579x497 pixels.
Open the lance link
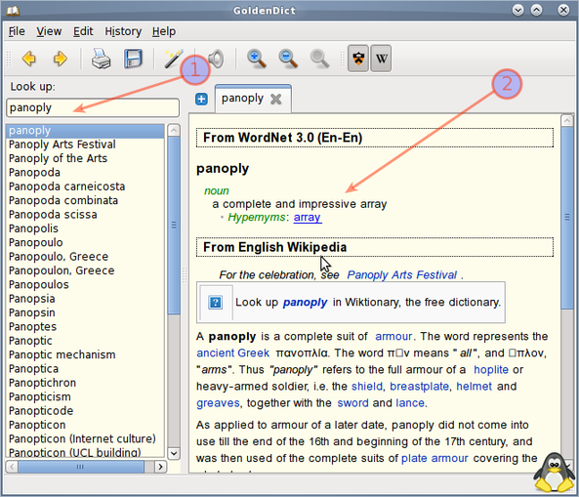pos(409,403)
